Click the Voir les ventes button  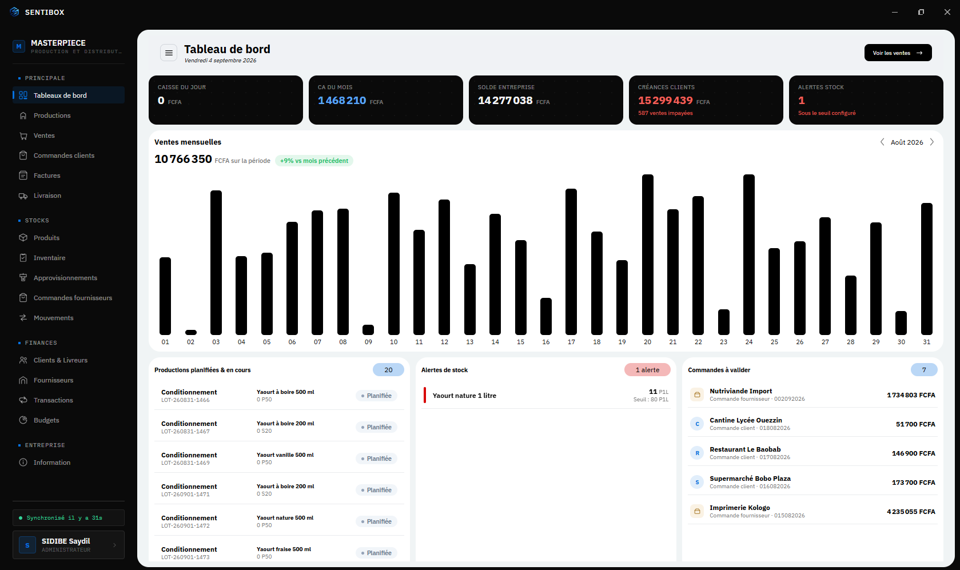click(x=898, y=53)
